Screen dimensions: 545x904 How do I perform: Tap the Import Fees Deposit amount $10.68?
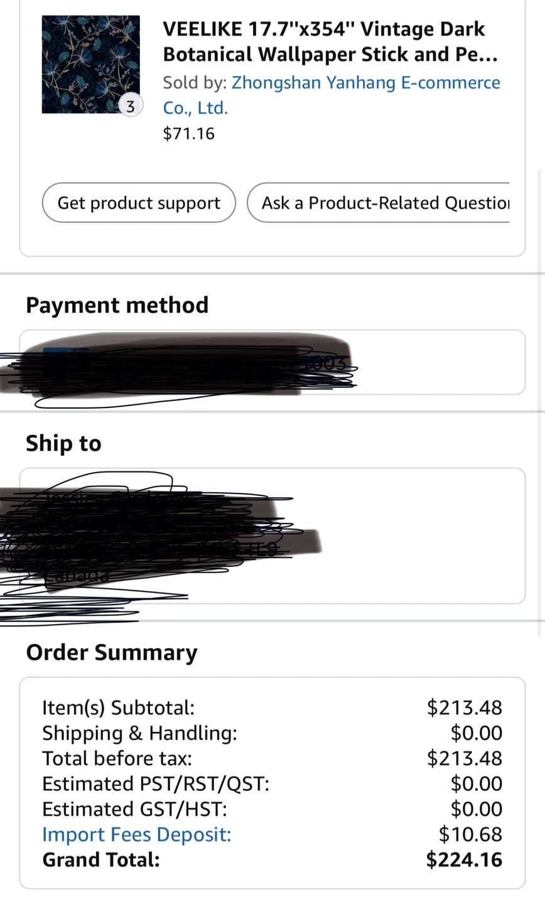click(471, 834)
